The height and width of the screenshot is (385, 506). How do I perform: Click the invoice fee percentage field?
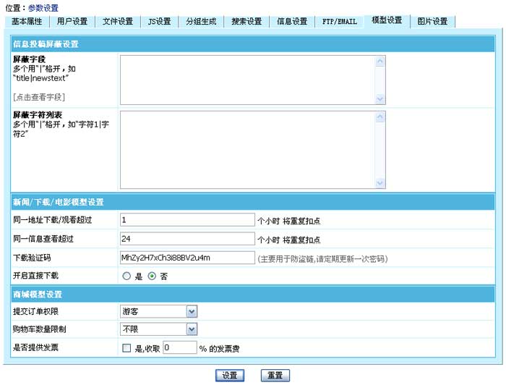coord(179,348)
